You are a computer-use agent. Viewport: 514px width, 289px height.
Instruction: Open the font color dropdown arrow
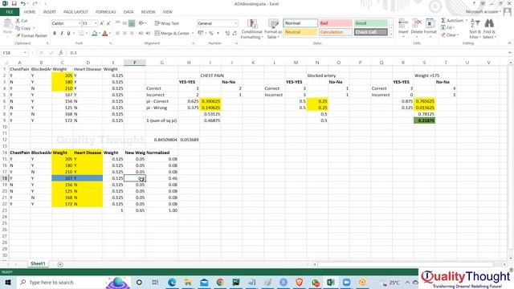point(110,33)
